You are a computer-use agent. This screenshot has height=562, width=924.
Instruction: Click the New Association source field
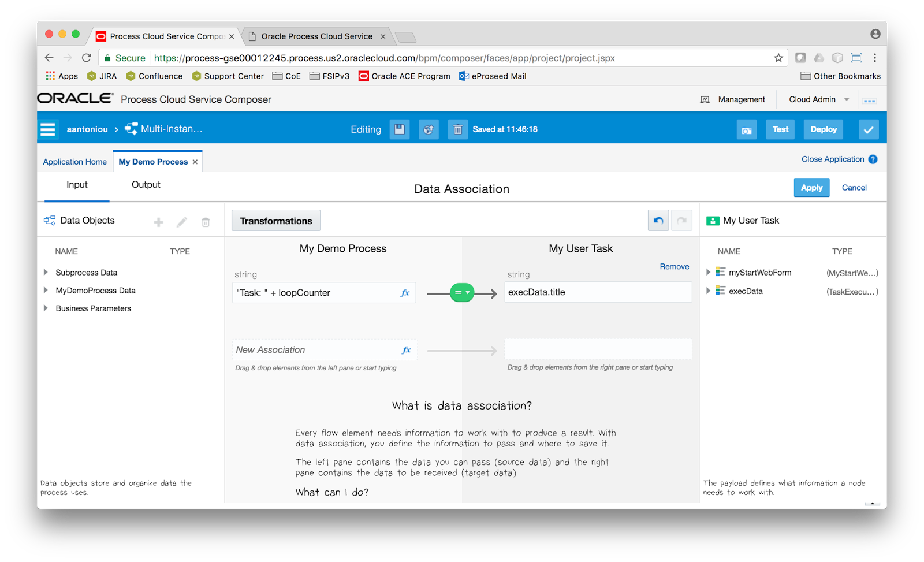[x=325, y=350]
